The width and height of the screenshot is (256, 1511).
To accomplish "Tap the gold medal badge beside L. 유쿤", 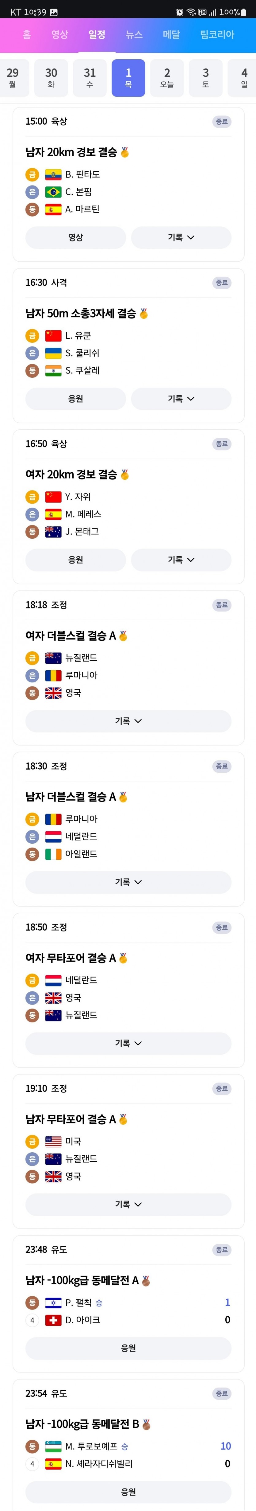I will 32,335.
